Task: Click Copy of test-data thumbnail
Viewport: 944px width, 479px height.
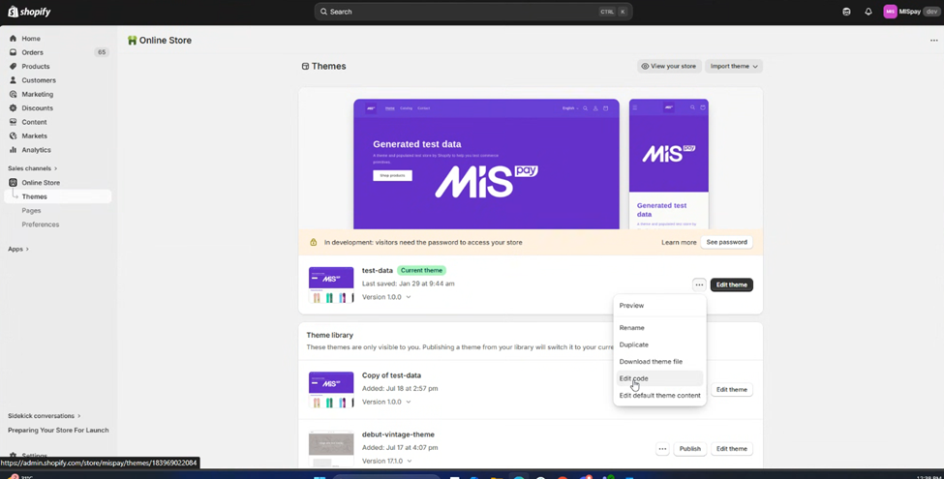Action: 331,389
